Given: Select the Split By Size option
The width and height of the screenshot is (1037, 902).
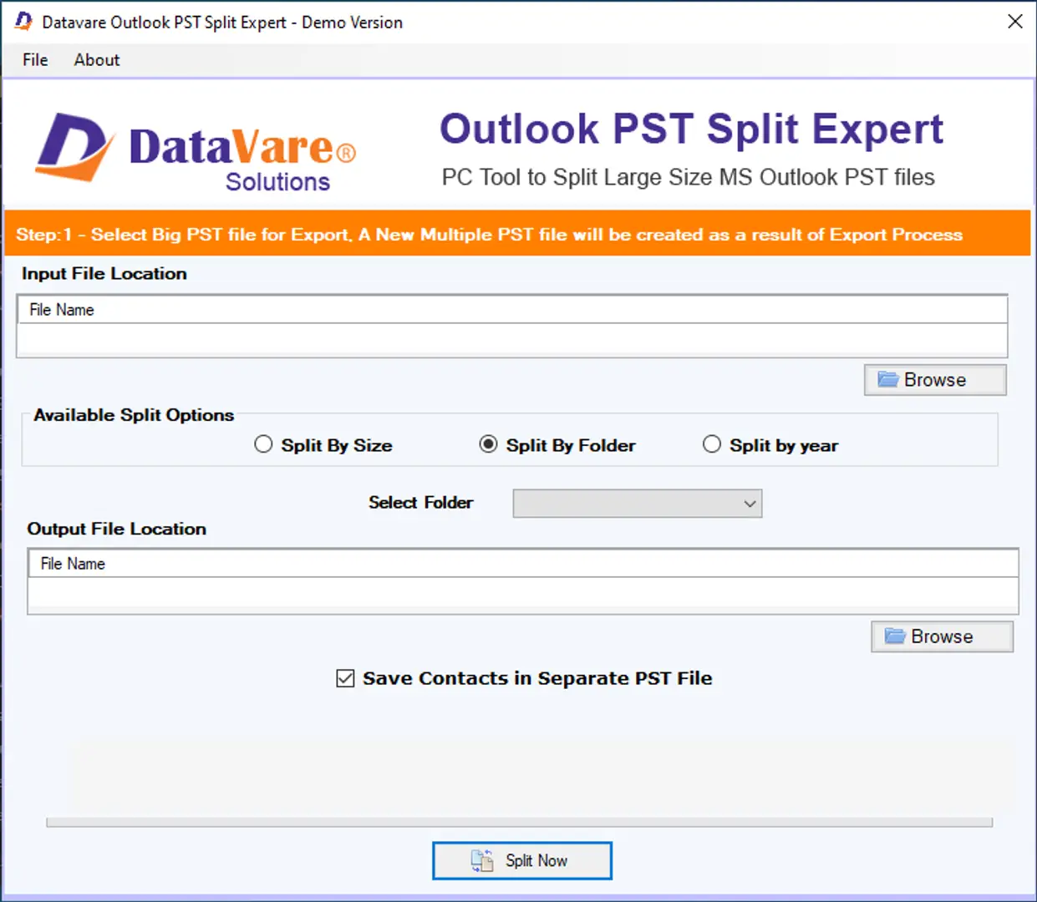Looking at the screenshot, I should pos(264,444).
